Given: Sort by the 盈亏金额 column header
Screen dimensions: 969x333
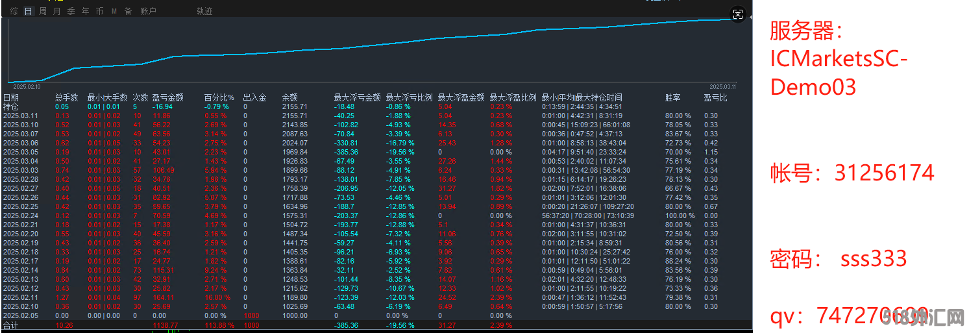Looking at the screenshot, I should click(x=168, y=97).
